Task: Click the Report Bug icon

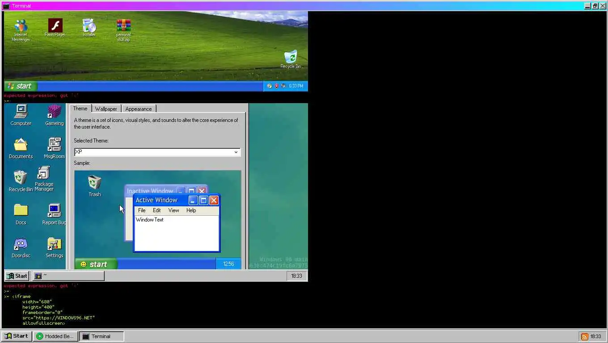Action: tap(55, 214)
